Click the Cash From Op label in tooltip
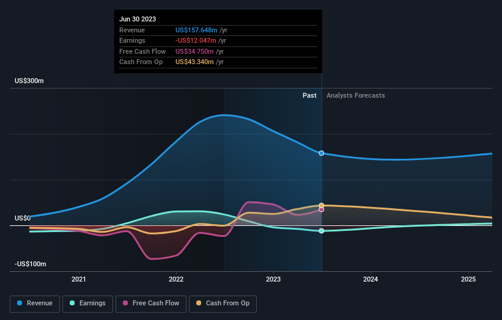 141,62
